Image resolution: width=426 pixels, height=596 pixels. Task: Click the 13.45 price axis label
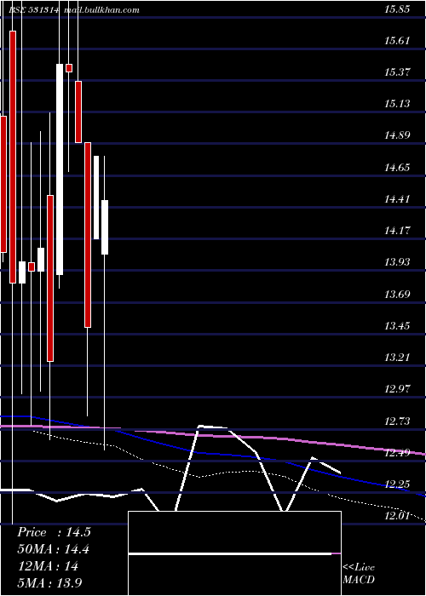397,326
